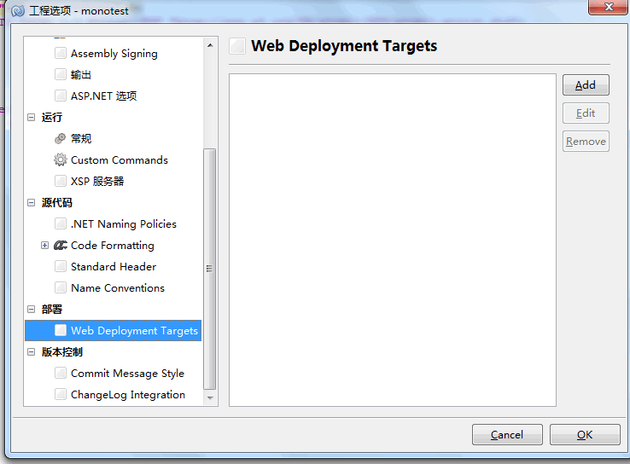Select the 部署 category heading

52,309
